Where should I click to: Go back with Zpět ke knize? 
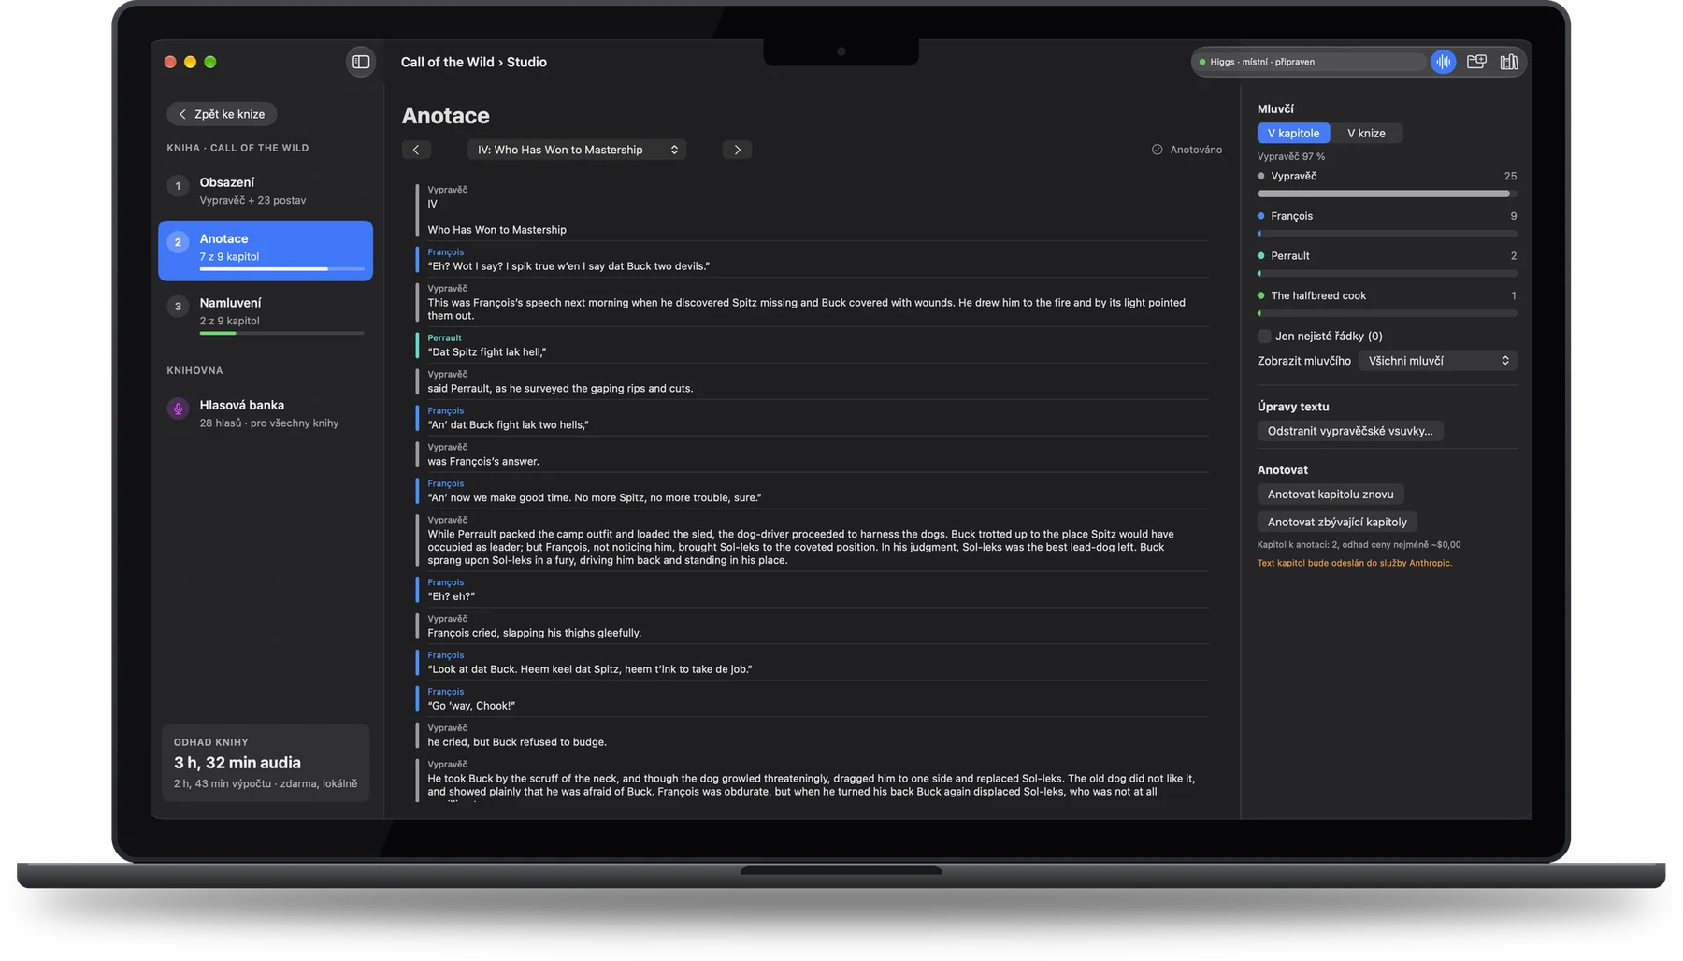tap(222, 114)
